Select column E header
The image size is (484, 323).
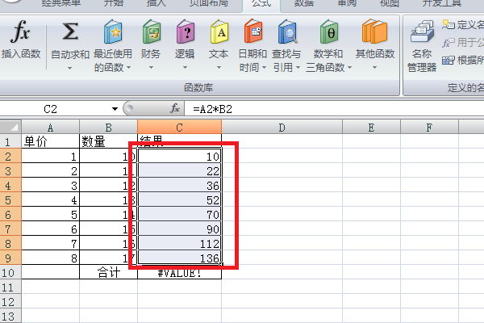pyautogui.click(x=371, y=128)
